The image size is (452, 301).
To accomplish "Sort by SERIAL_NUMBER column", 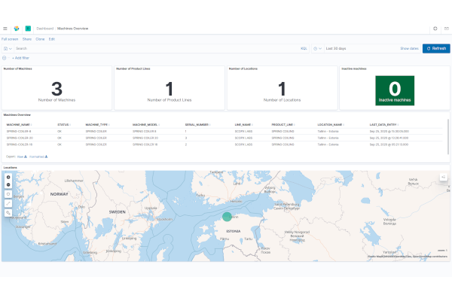I will pyautogui.click(x=197, y=125).
